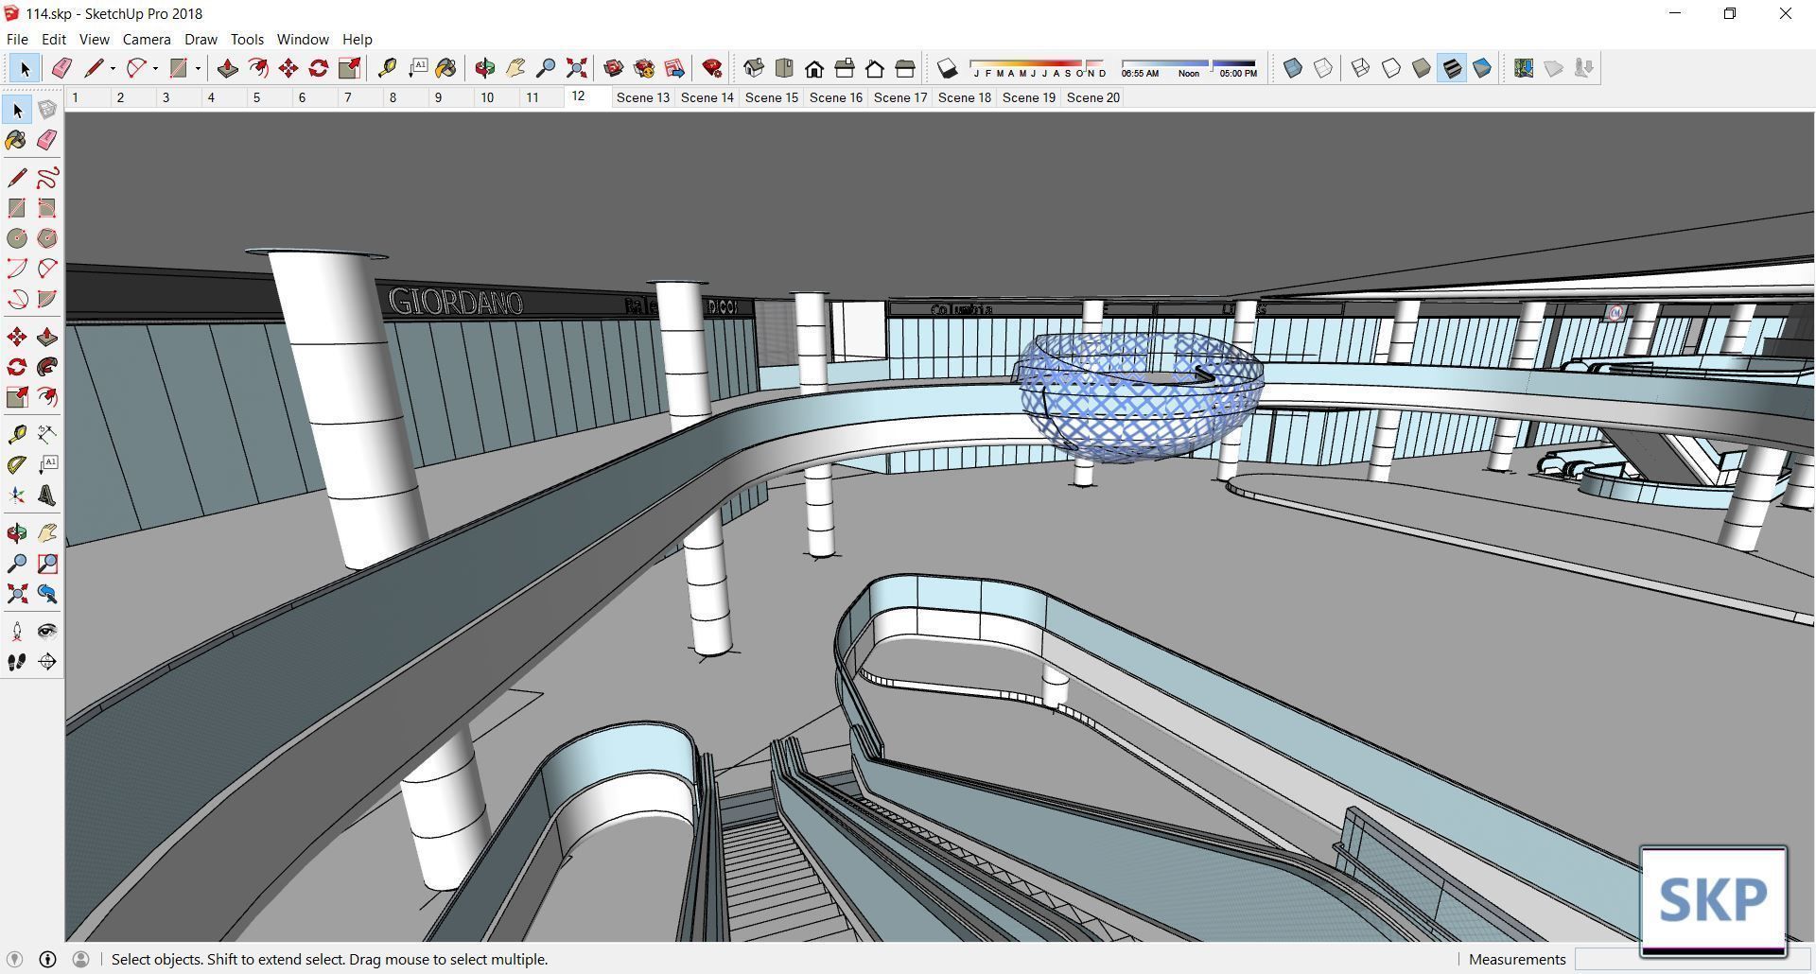
Task: Pick the Freehand drawing tool
Action: point(47,177)
